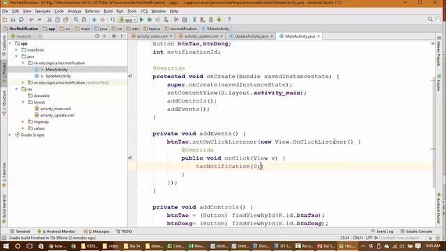Click the Replace icon in toolbar
This screenshot has width=446, height=251.
point(84,20)
